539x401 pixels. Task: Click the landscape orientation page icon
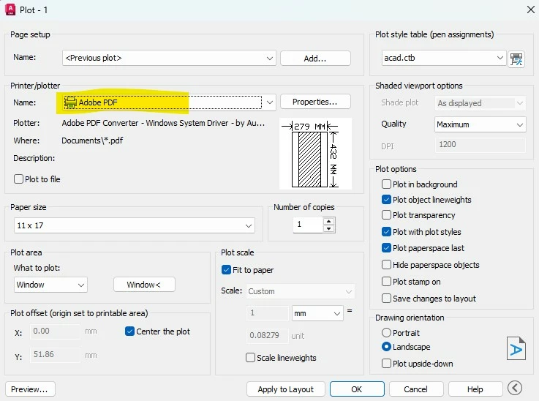point(516,348)
